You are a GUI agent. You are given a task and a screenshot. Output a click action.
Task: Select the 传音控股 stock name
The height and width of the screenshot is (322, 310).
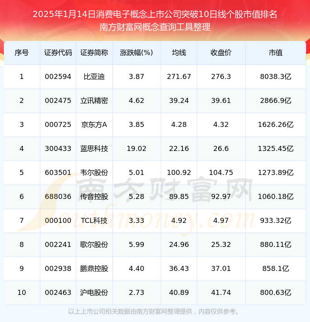[94, 197]
